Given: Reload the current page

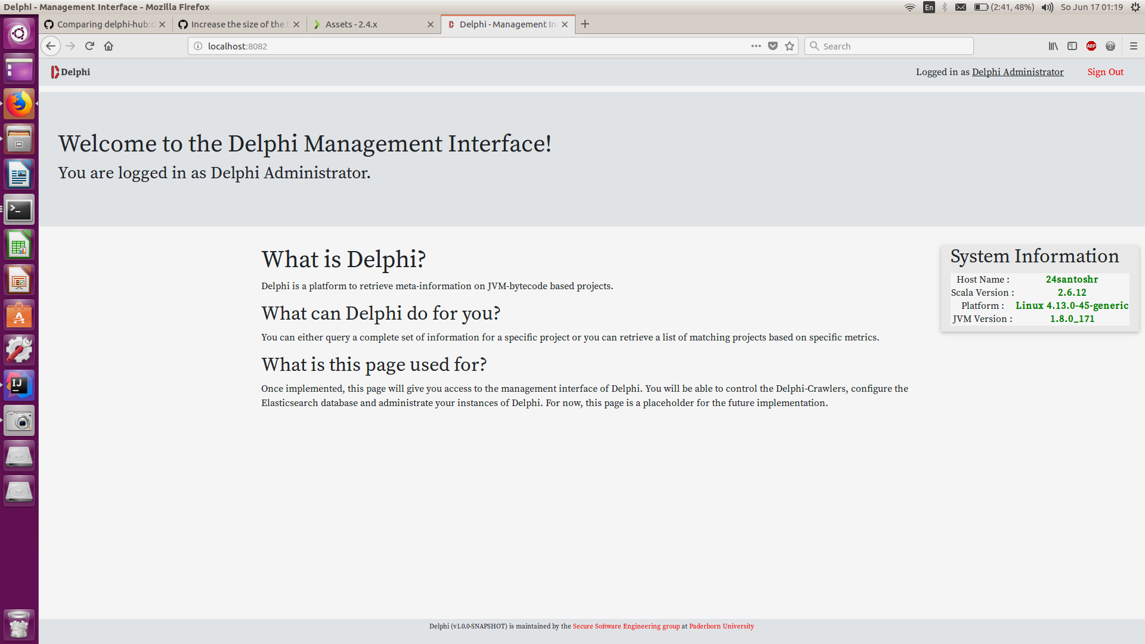Looking at the screenshot, I should pyautogui.click(x=89, y=46).
